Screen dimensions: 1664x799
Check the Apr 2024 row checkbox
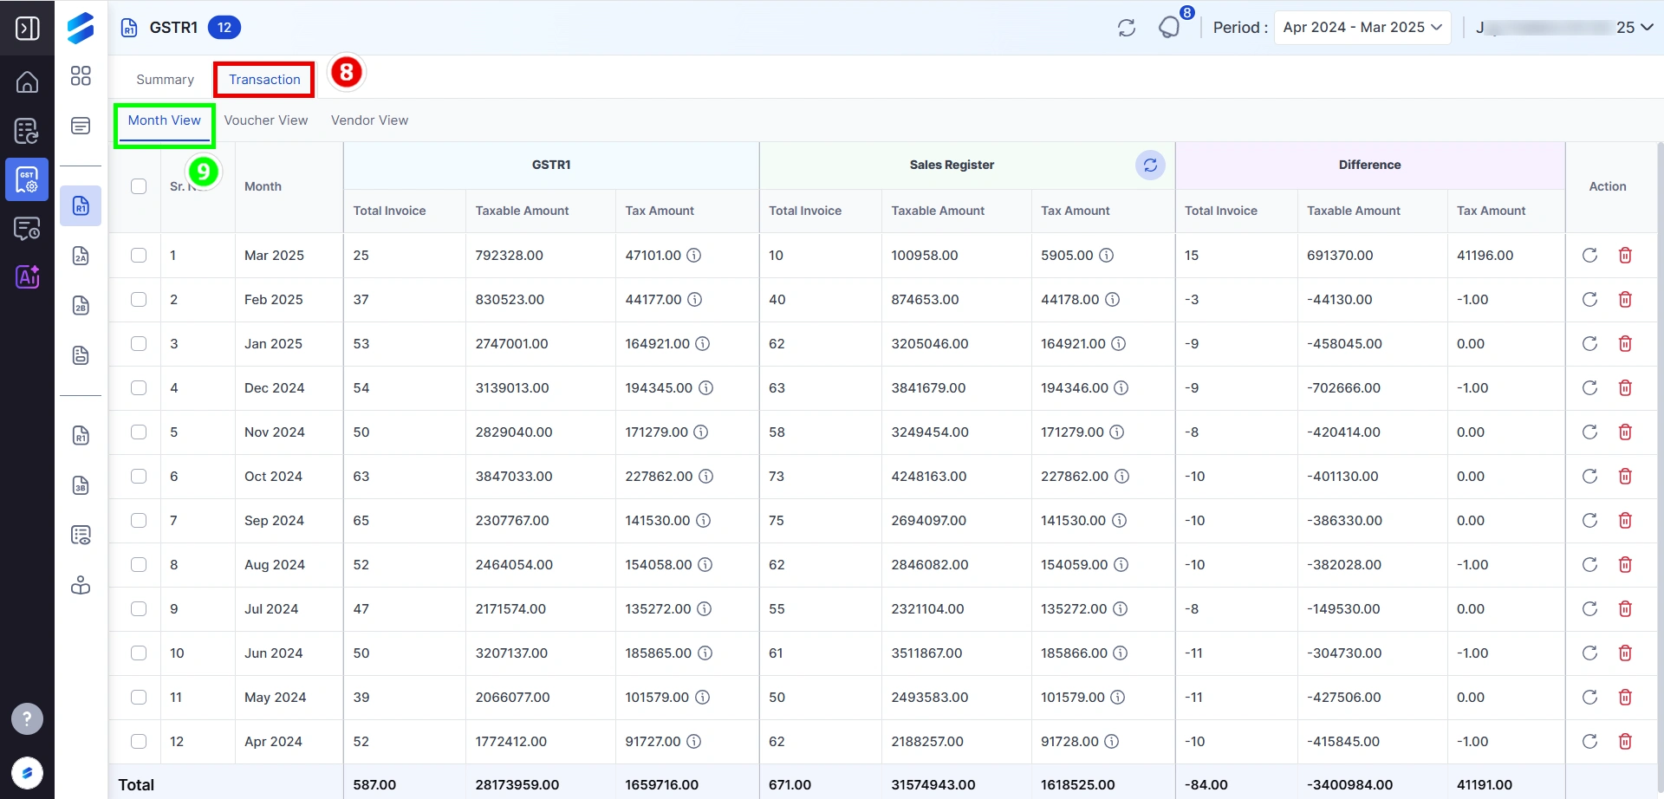click(x=139, y=741)
